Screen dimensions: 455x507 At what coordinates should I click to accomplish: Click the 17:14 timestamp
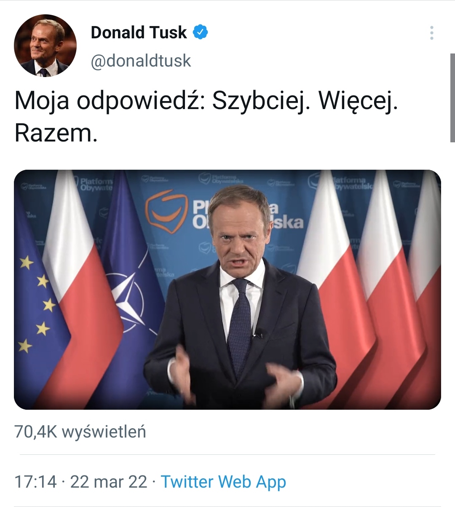(35, 481)
